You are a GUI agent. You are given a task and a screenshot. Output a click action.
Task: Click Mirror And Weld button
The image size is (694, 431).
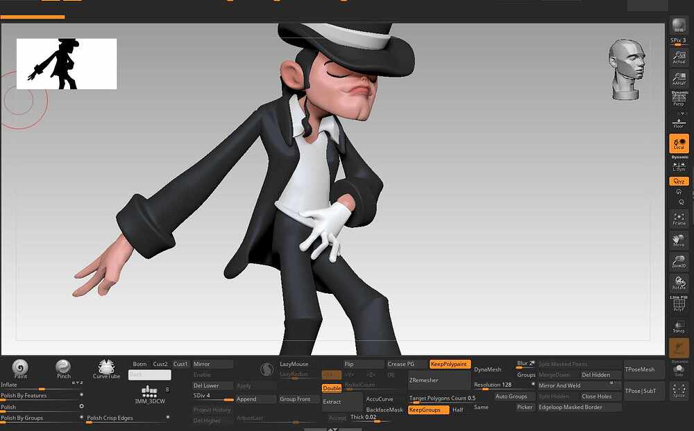(579, 385)
